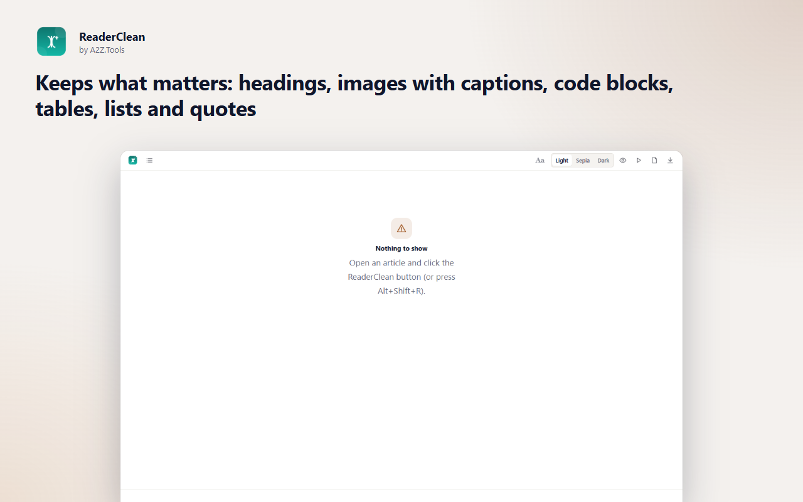Click the ReaderClean title text
The height and width of the screenshot is (502, 803).
tap(112, 37)
